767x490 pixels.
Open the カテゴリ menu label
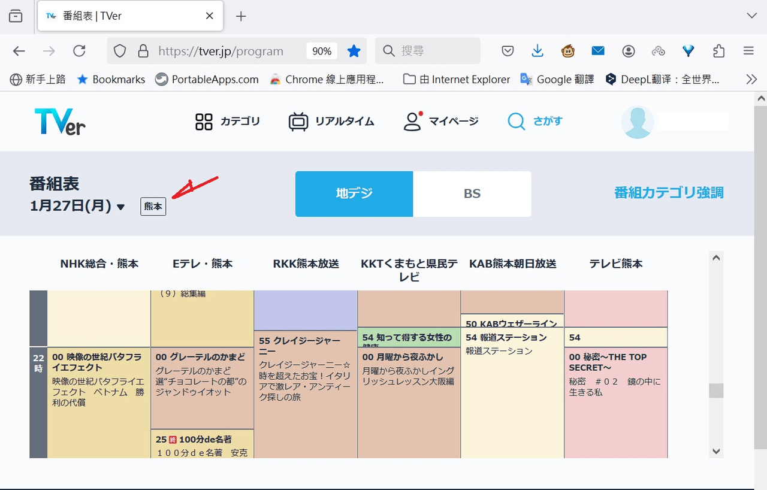tap(240, 122)
